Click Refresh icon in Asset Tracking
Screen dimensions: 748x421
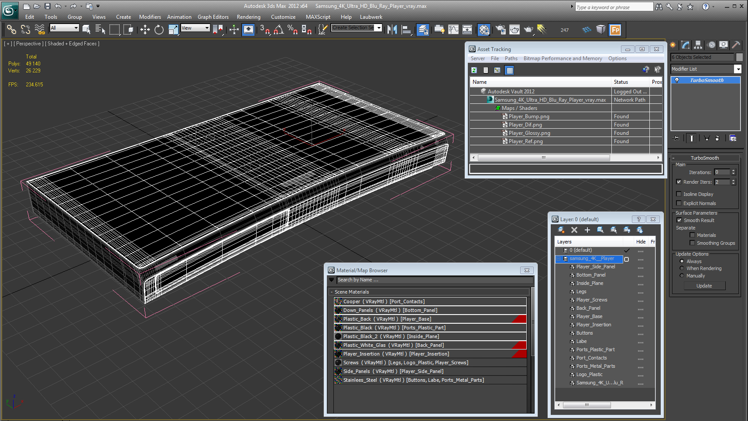(x=474, y=70)
